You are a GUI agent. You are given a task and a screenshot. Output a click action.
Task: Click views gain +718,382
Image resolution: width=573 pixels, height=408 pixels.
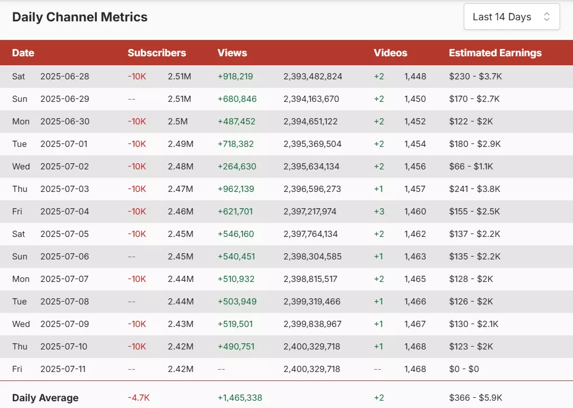coord(236,144)
